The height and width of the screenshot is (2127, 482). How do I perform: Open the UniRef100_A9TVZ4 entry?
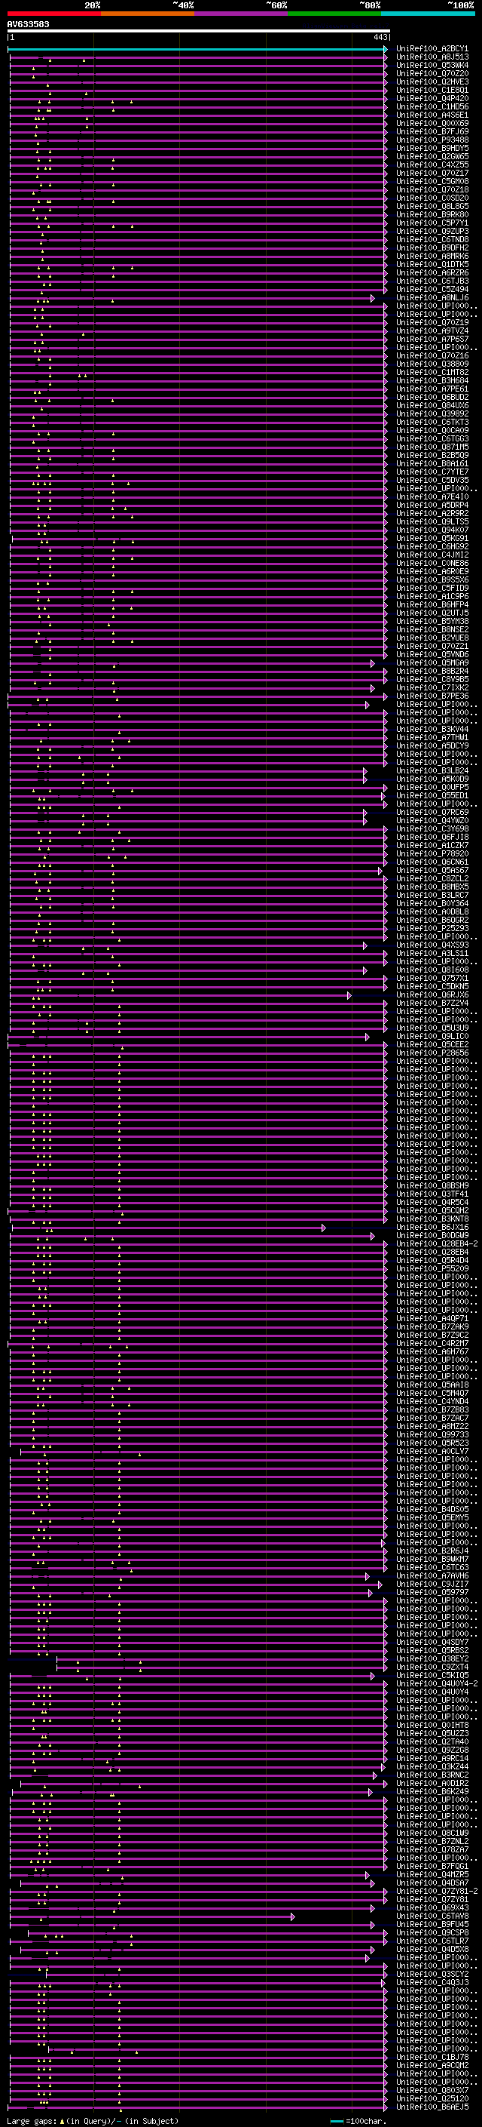pyautogui.click(x=432, y=330)
